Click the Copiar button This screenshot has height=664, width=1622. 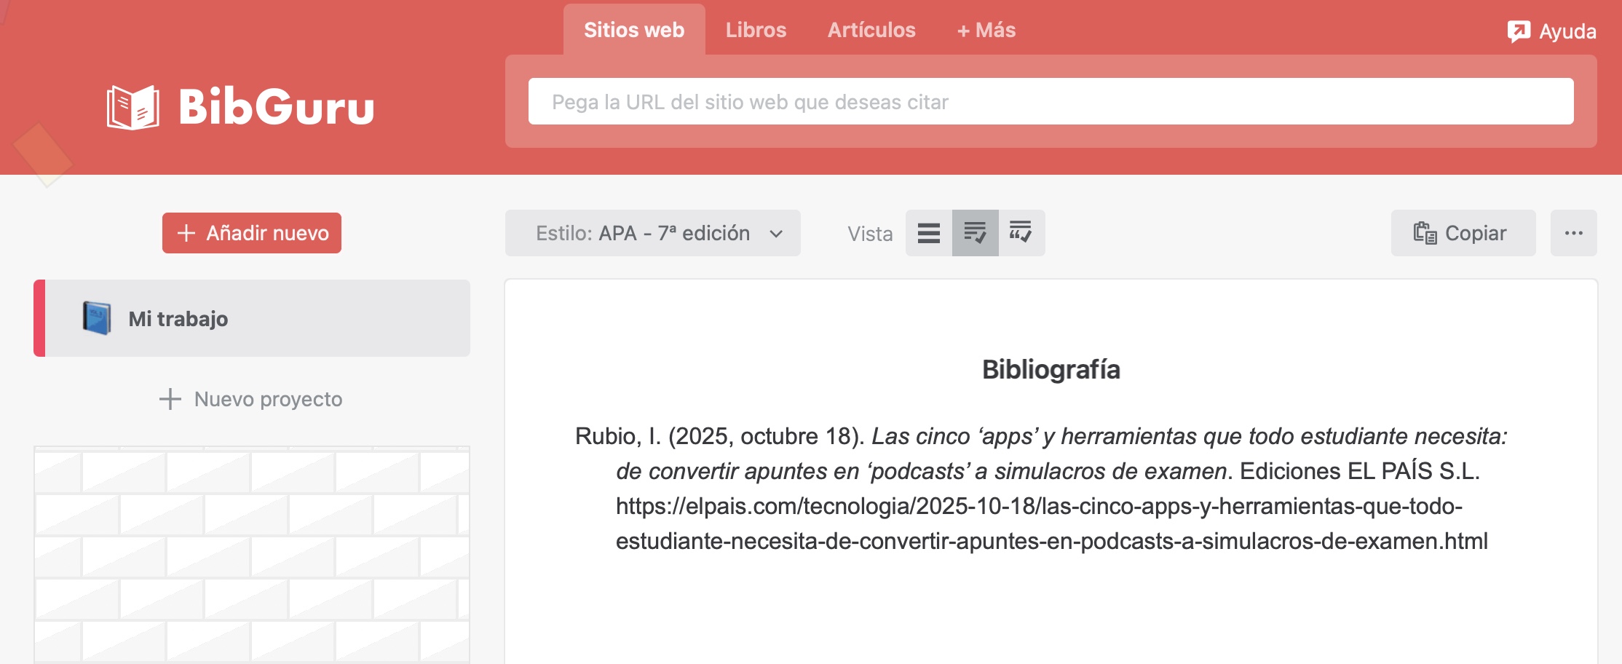click(x=1463, y=233)
